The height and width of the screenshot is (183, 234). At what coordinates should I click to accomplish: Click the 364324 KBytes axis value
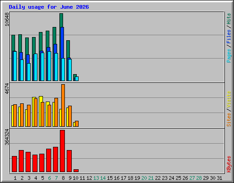(x=7, y=137)
